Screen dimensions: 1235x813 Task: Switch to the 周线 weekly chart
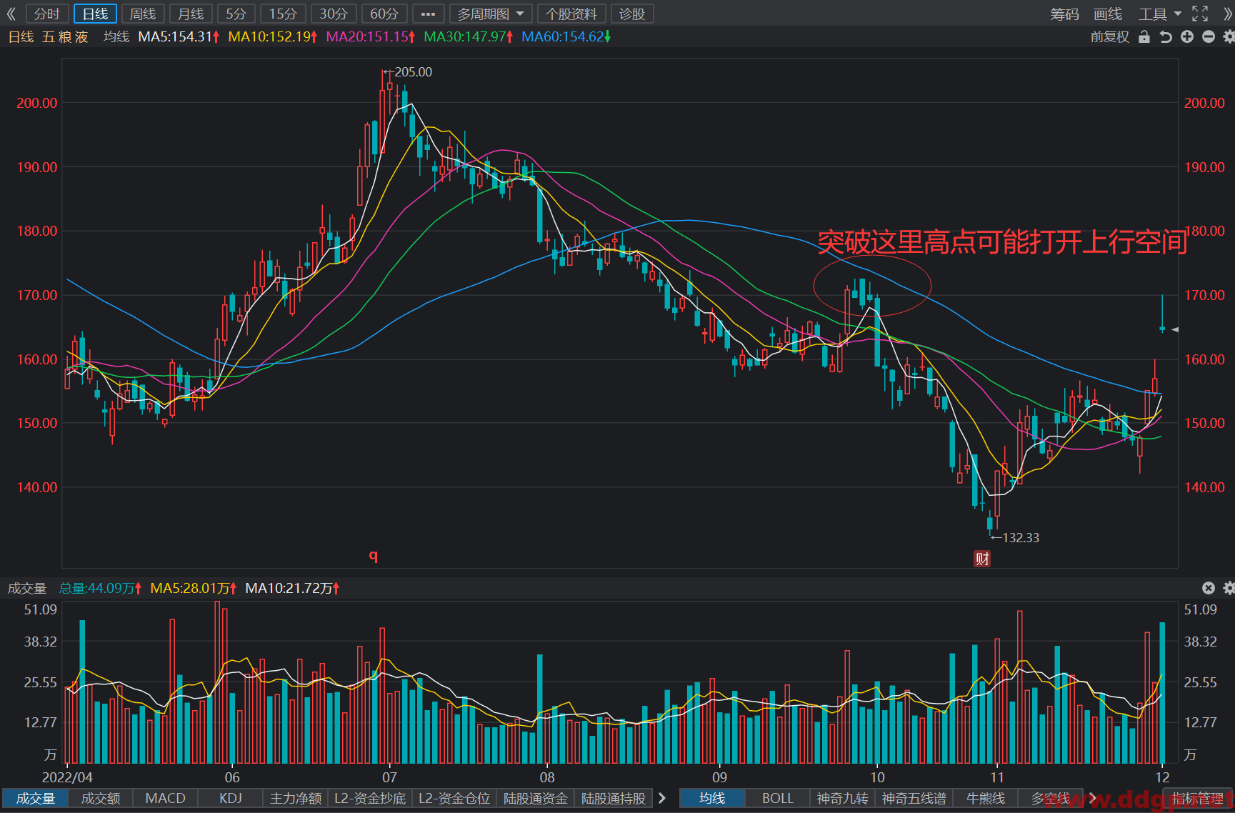coord(143,14)
